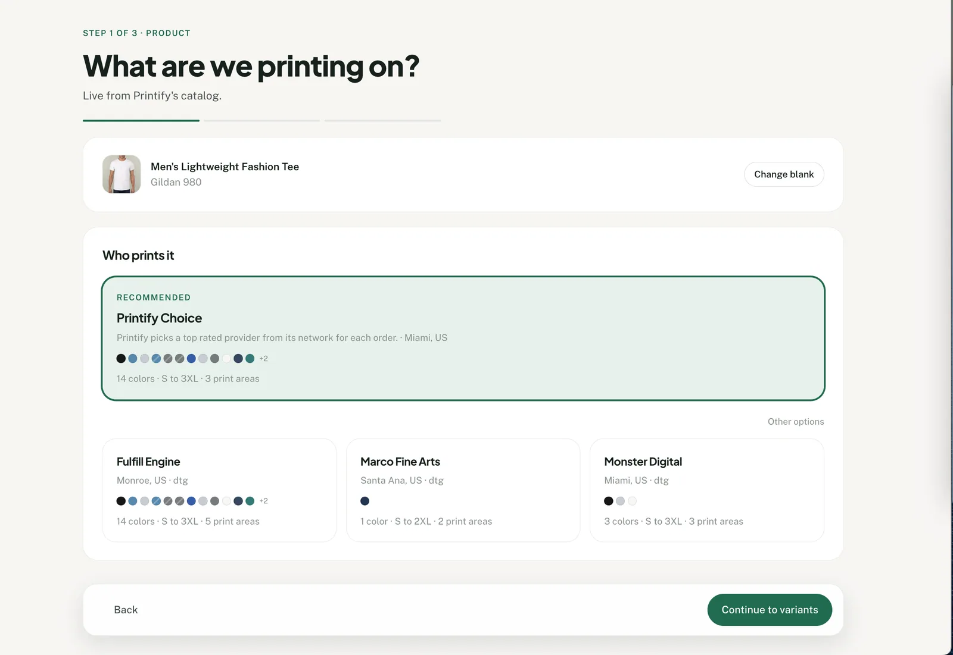
Task: Pick white swatch in Printify Choice card
Action: [226, 359]
